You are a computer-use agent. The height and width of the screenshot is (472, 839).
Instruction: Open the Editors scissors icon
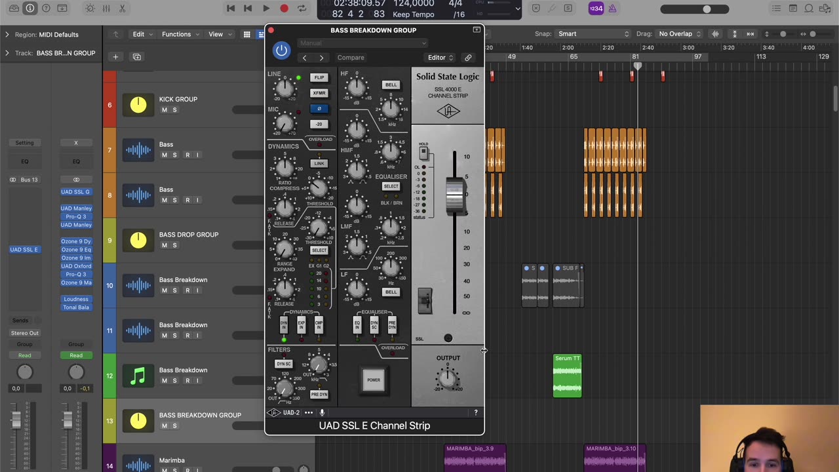(x=122, y=9)
